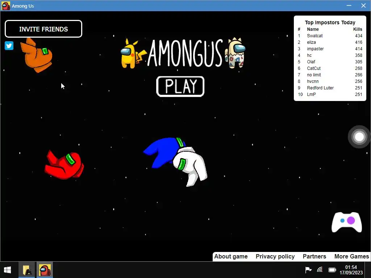Click the Among Us window title icon

(6, 6)
